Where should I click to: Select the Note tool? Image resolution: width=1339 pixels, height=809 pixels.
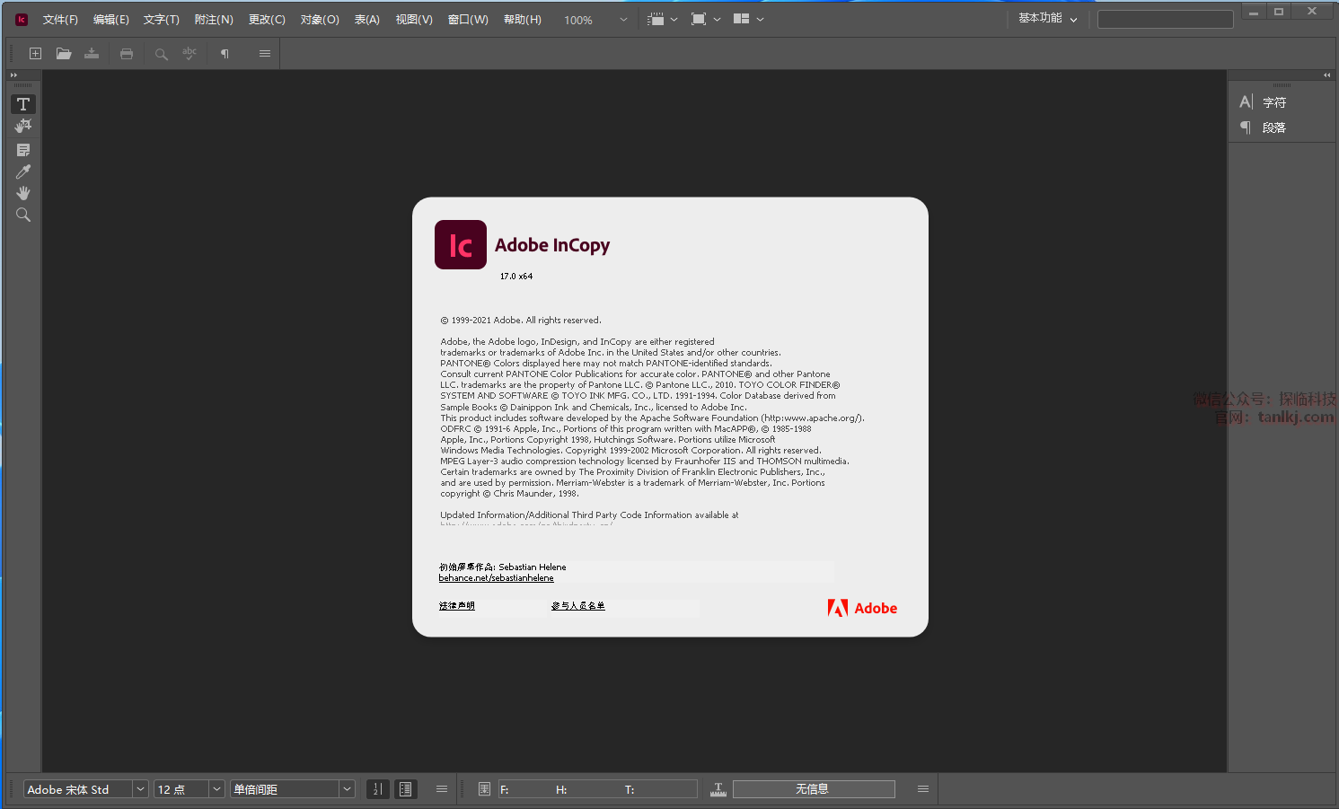point(23,150)
